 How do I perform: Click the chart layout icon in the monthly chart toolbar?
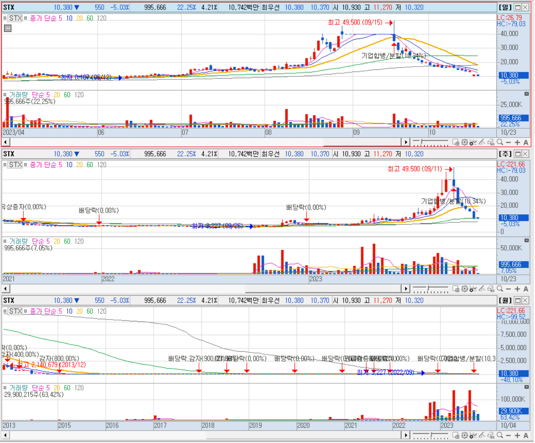[456, 435]
